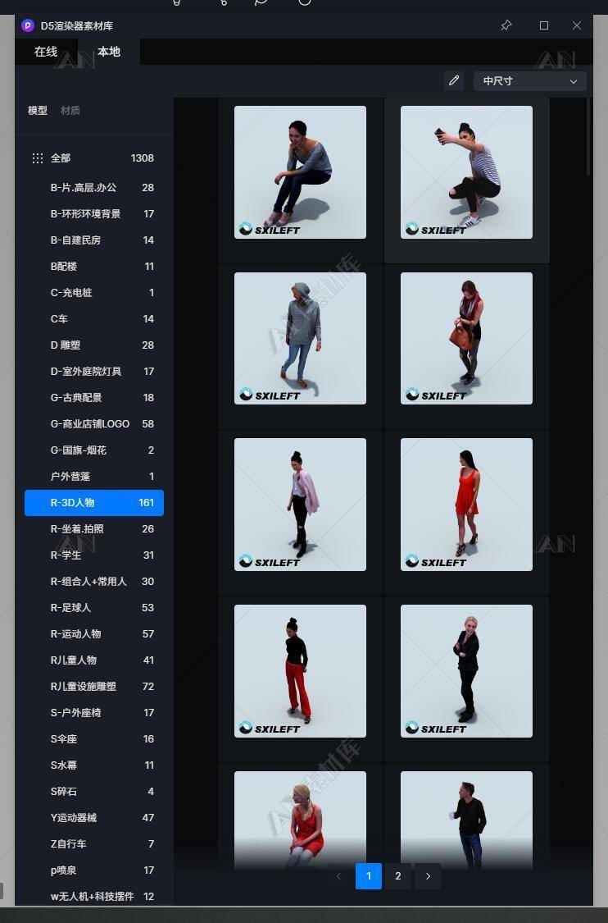Go to next page using right arrow

[x=428, y=876]
